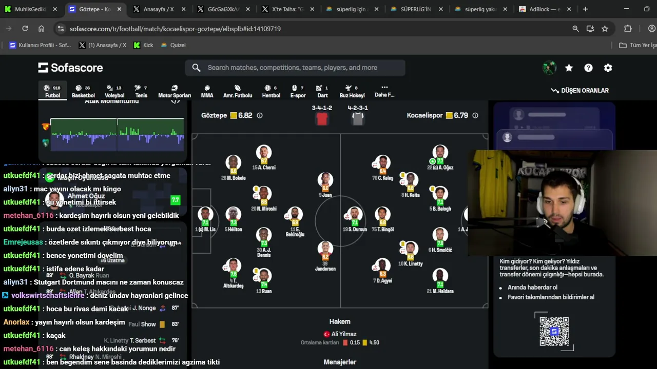Open Göztepe team name link
This screenshot has width=657, height=369.
pyautogui.click(x=214, y=116)
